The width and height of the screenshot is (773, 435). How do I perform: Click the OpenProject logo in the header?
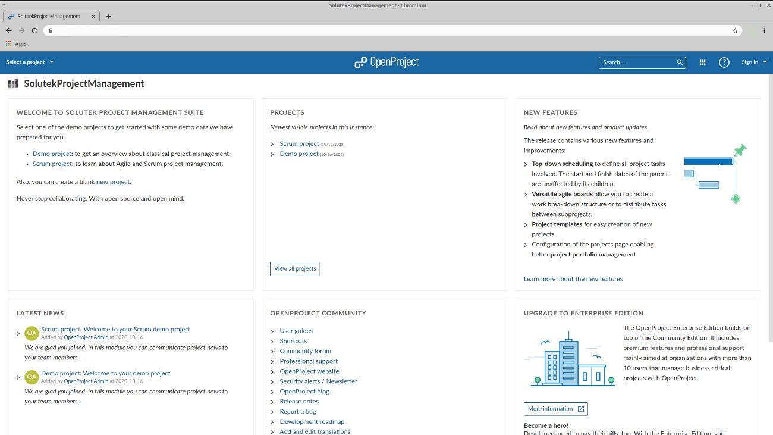386,62
